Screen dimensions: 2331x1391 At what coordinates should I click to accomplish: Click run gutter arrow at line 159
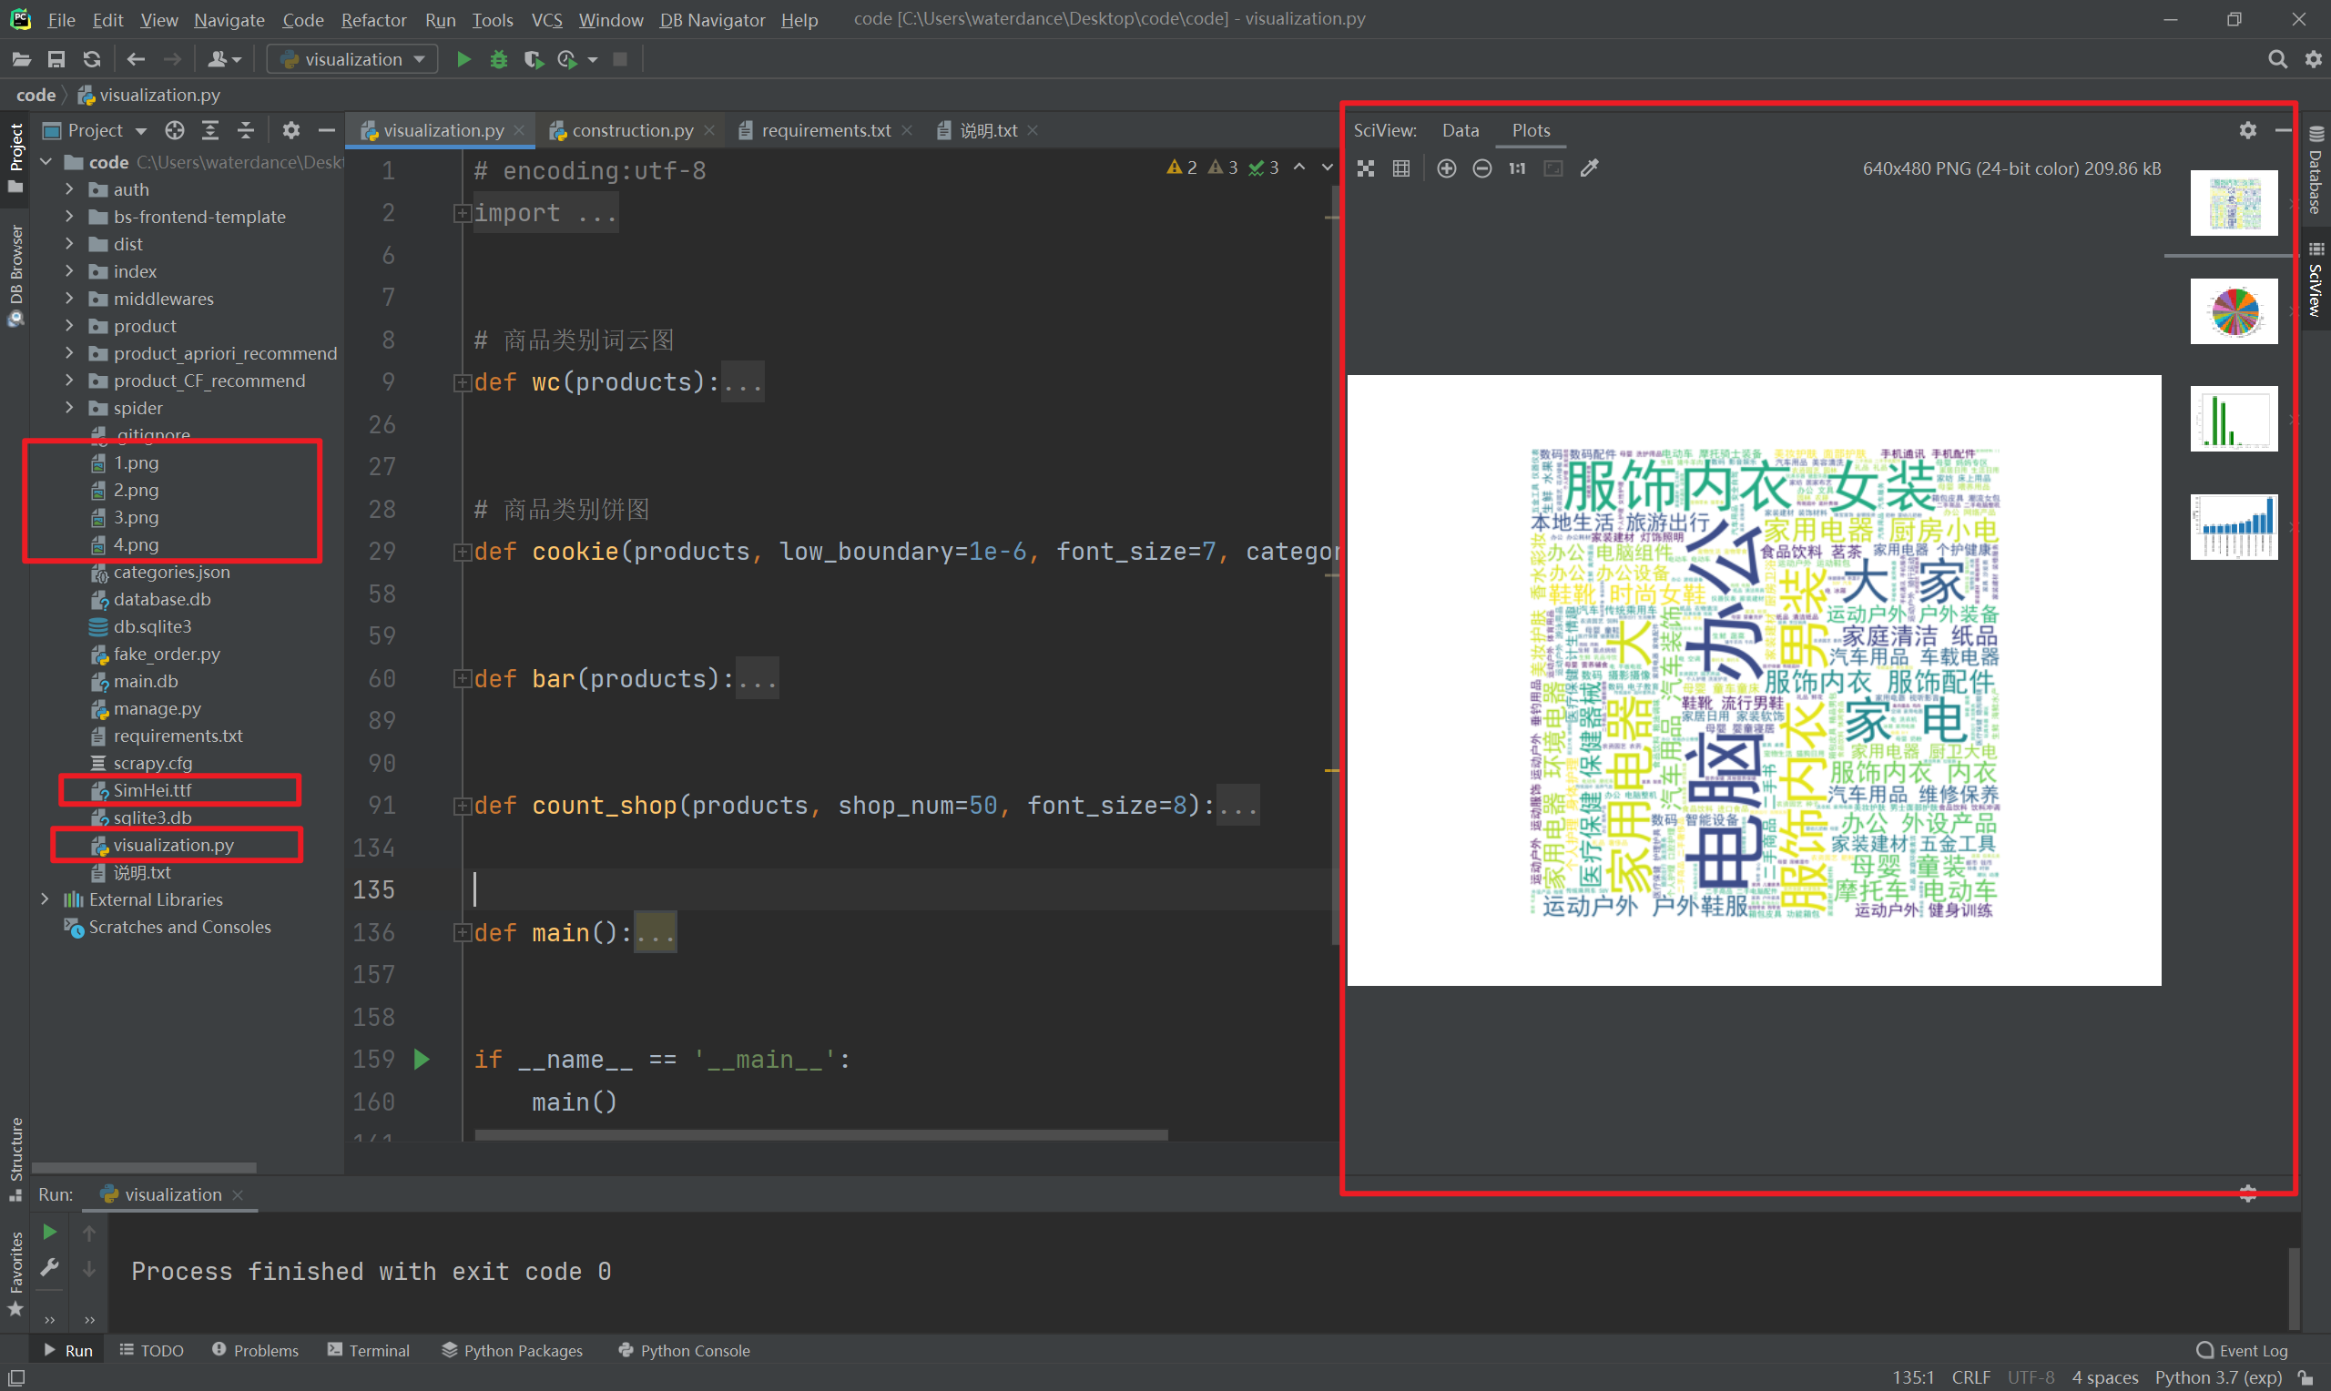[422, 1060]
